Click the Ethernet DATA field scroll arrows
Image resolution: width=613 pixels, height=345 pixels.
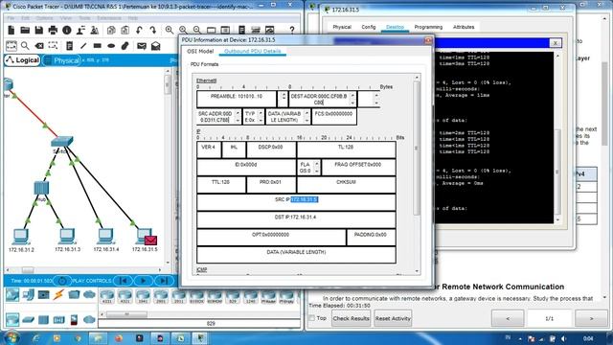click(x=306, y=117)
